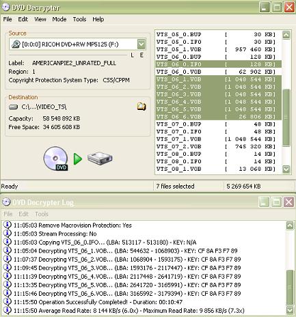This screenshot has height=317, width=296.
Task: Select VTS_07_0.BUP in file list
Action: pos(218,124)
